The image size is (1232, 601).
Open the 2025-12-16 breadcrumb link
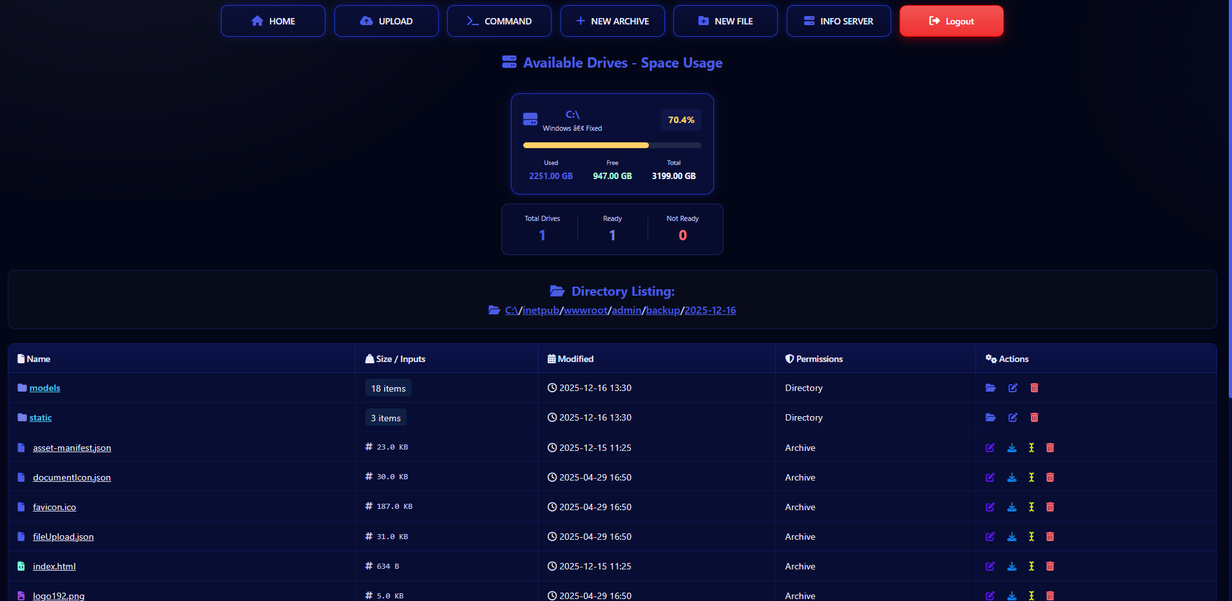[x=710, y=310]
